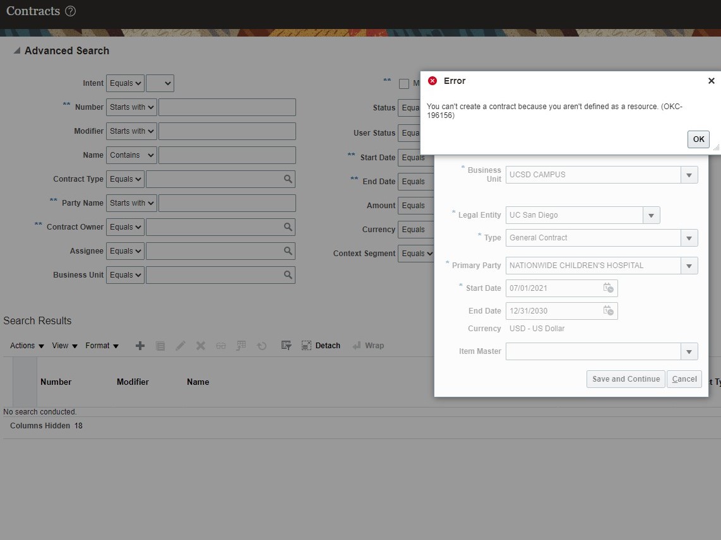Click the Party Name text field

227,202
